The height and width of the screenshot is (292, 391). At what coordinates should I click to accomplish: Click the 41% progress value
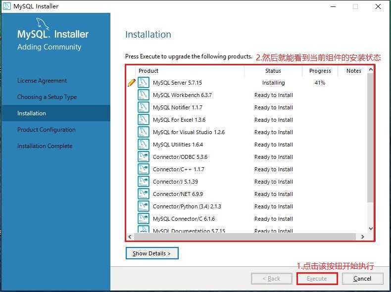(x=320, y=83)
